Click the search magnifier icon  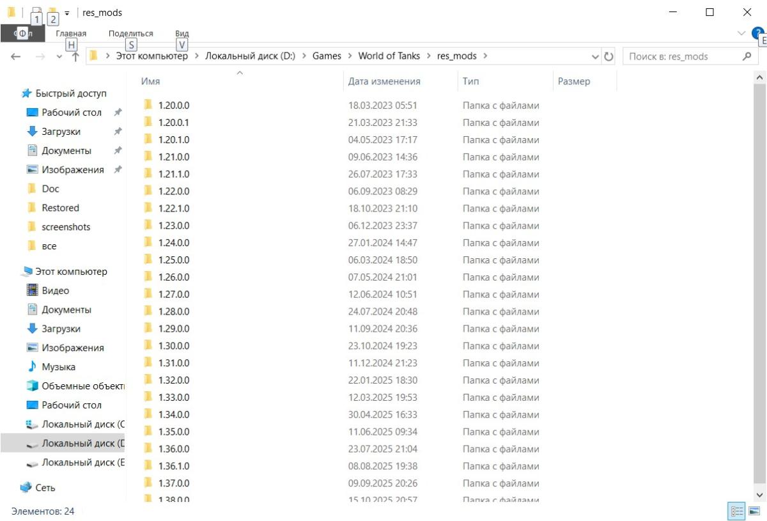746,56
